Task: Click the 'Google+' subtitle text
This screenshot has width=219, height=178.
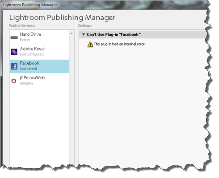Action: (27, 83)
